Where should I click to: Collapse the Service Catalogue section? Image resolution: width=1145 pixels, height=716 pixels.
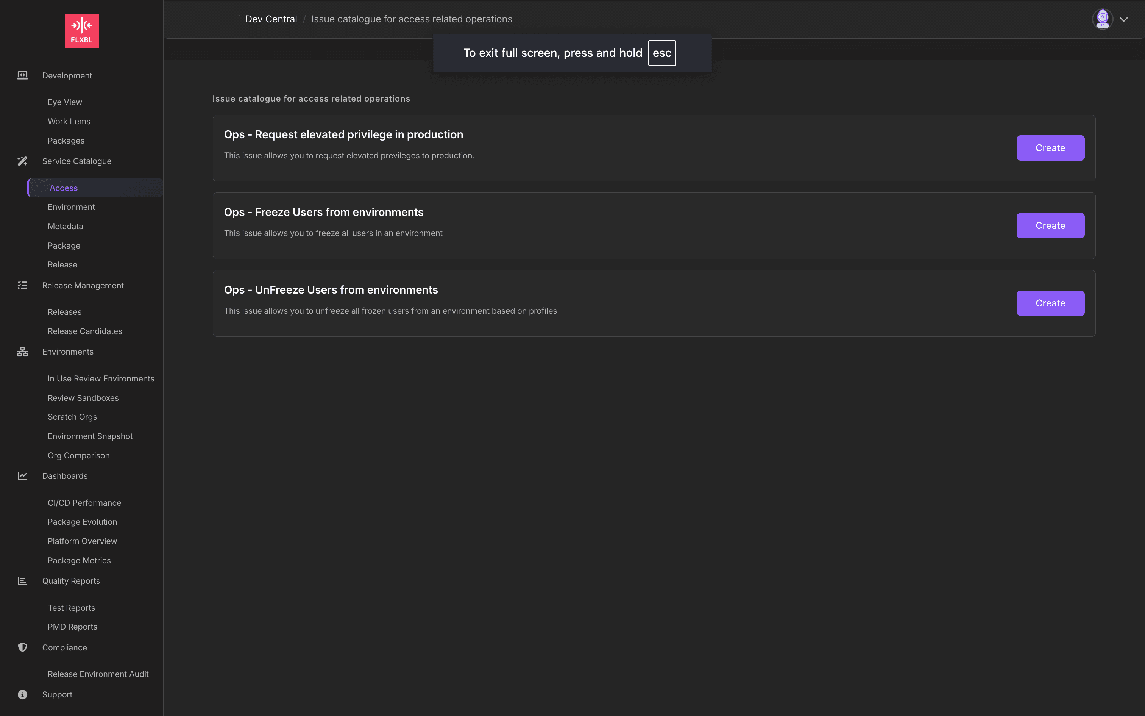(76, 161)
